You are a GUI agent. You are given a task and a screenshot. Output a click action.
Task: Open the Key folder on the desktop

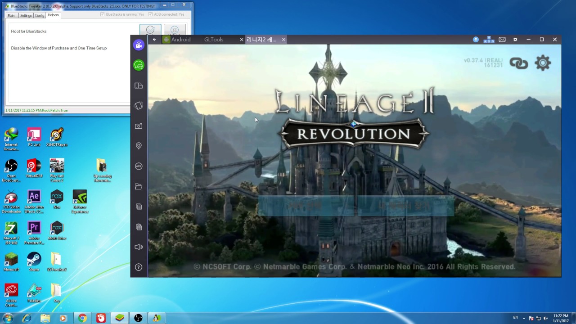click(57, 292)
